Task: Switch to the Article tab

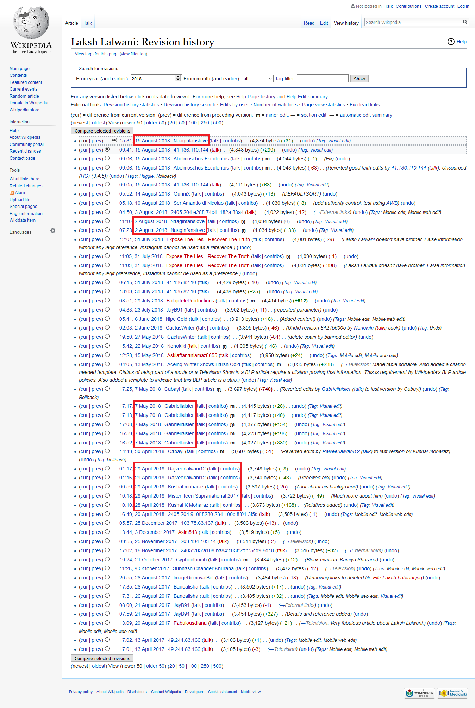Action: coord(71,23)
